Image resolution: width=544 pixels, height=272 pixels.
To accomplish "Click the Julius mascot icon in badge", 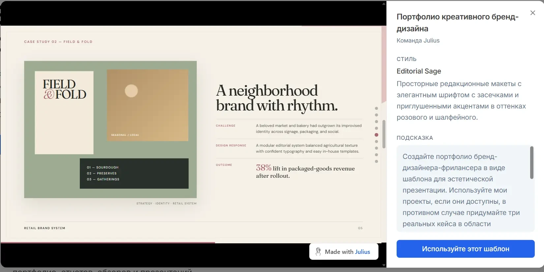I will tap(318, 252).
